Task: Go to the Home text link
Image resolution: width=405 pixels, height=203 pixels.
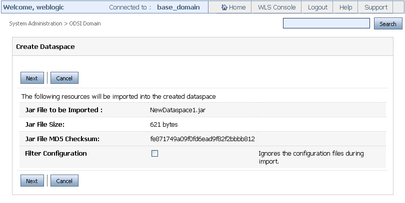Action: pos(237,7)
